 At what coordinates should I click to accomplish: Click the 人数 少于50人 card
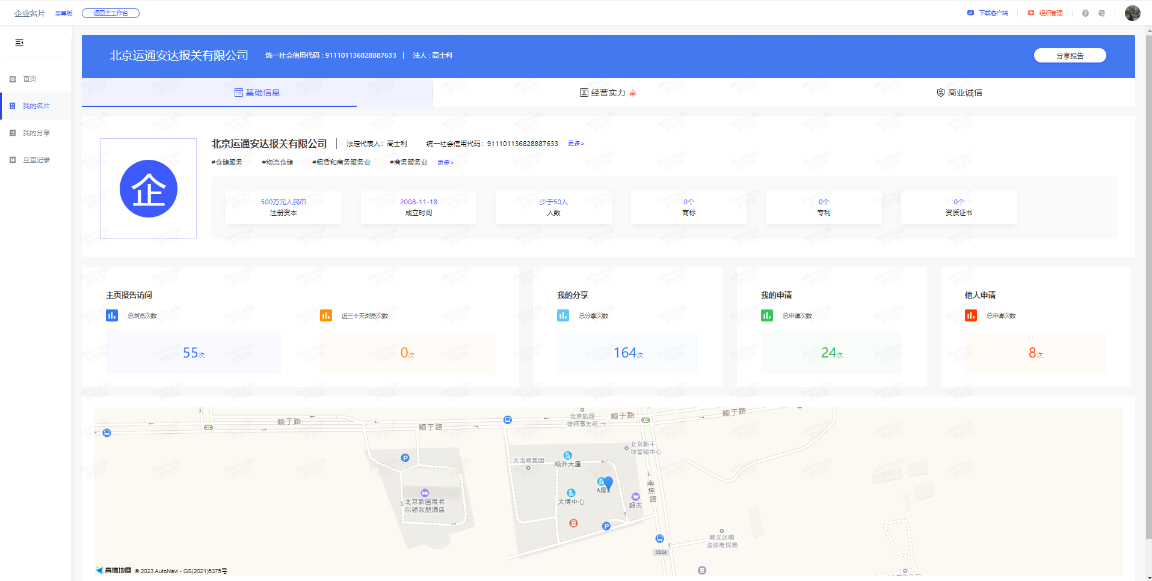[553, 207]
